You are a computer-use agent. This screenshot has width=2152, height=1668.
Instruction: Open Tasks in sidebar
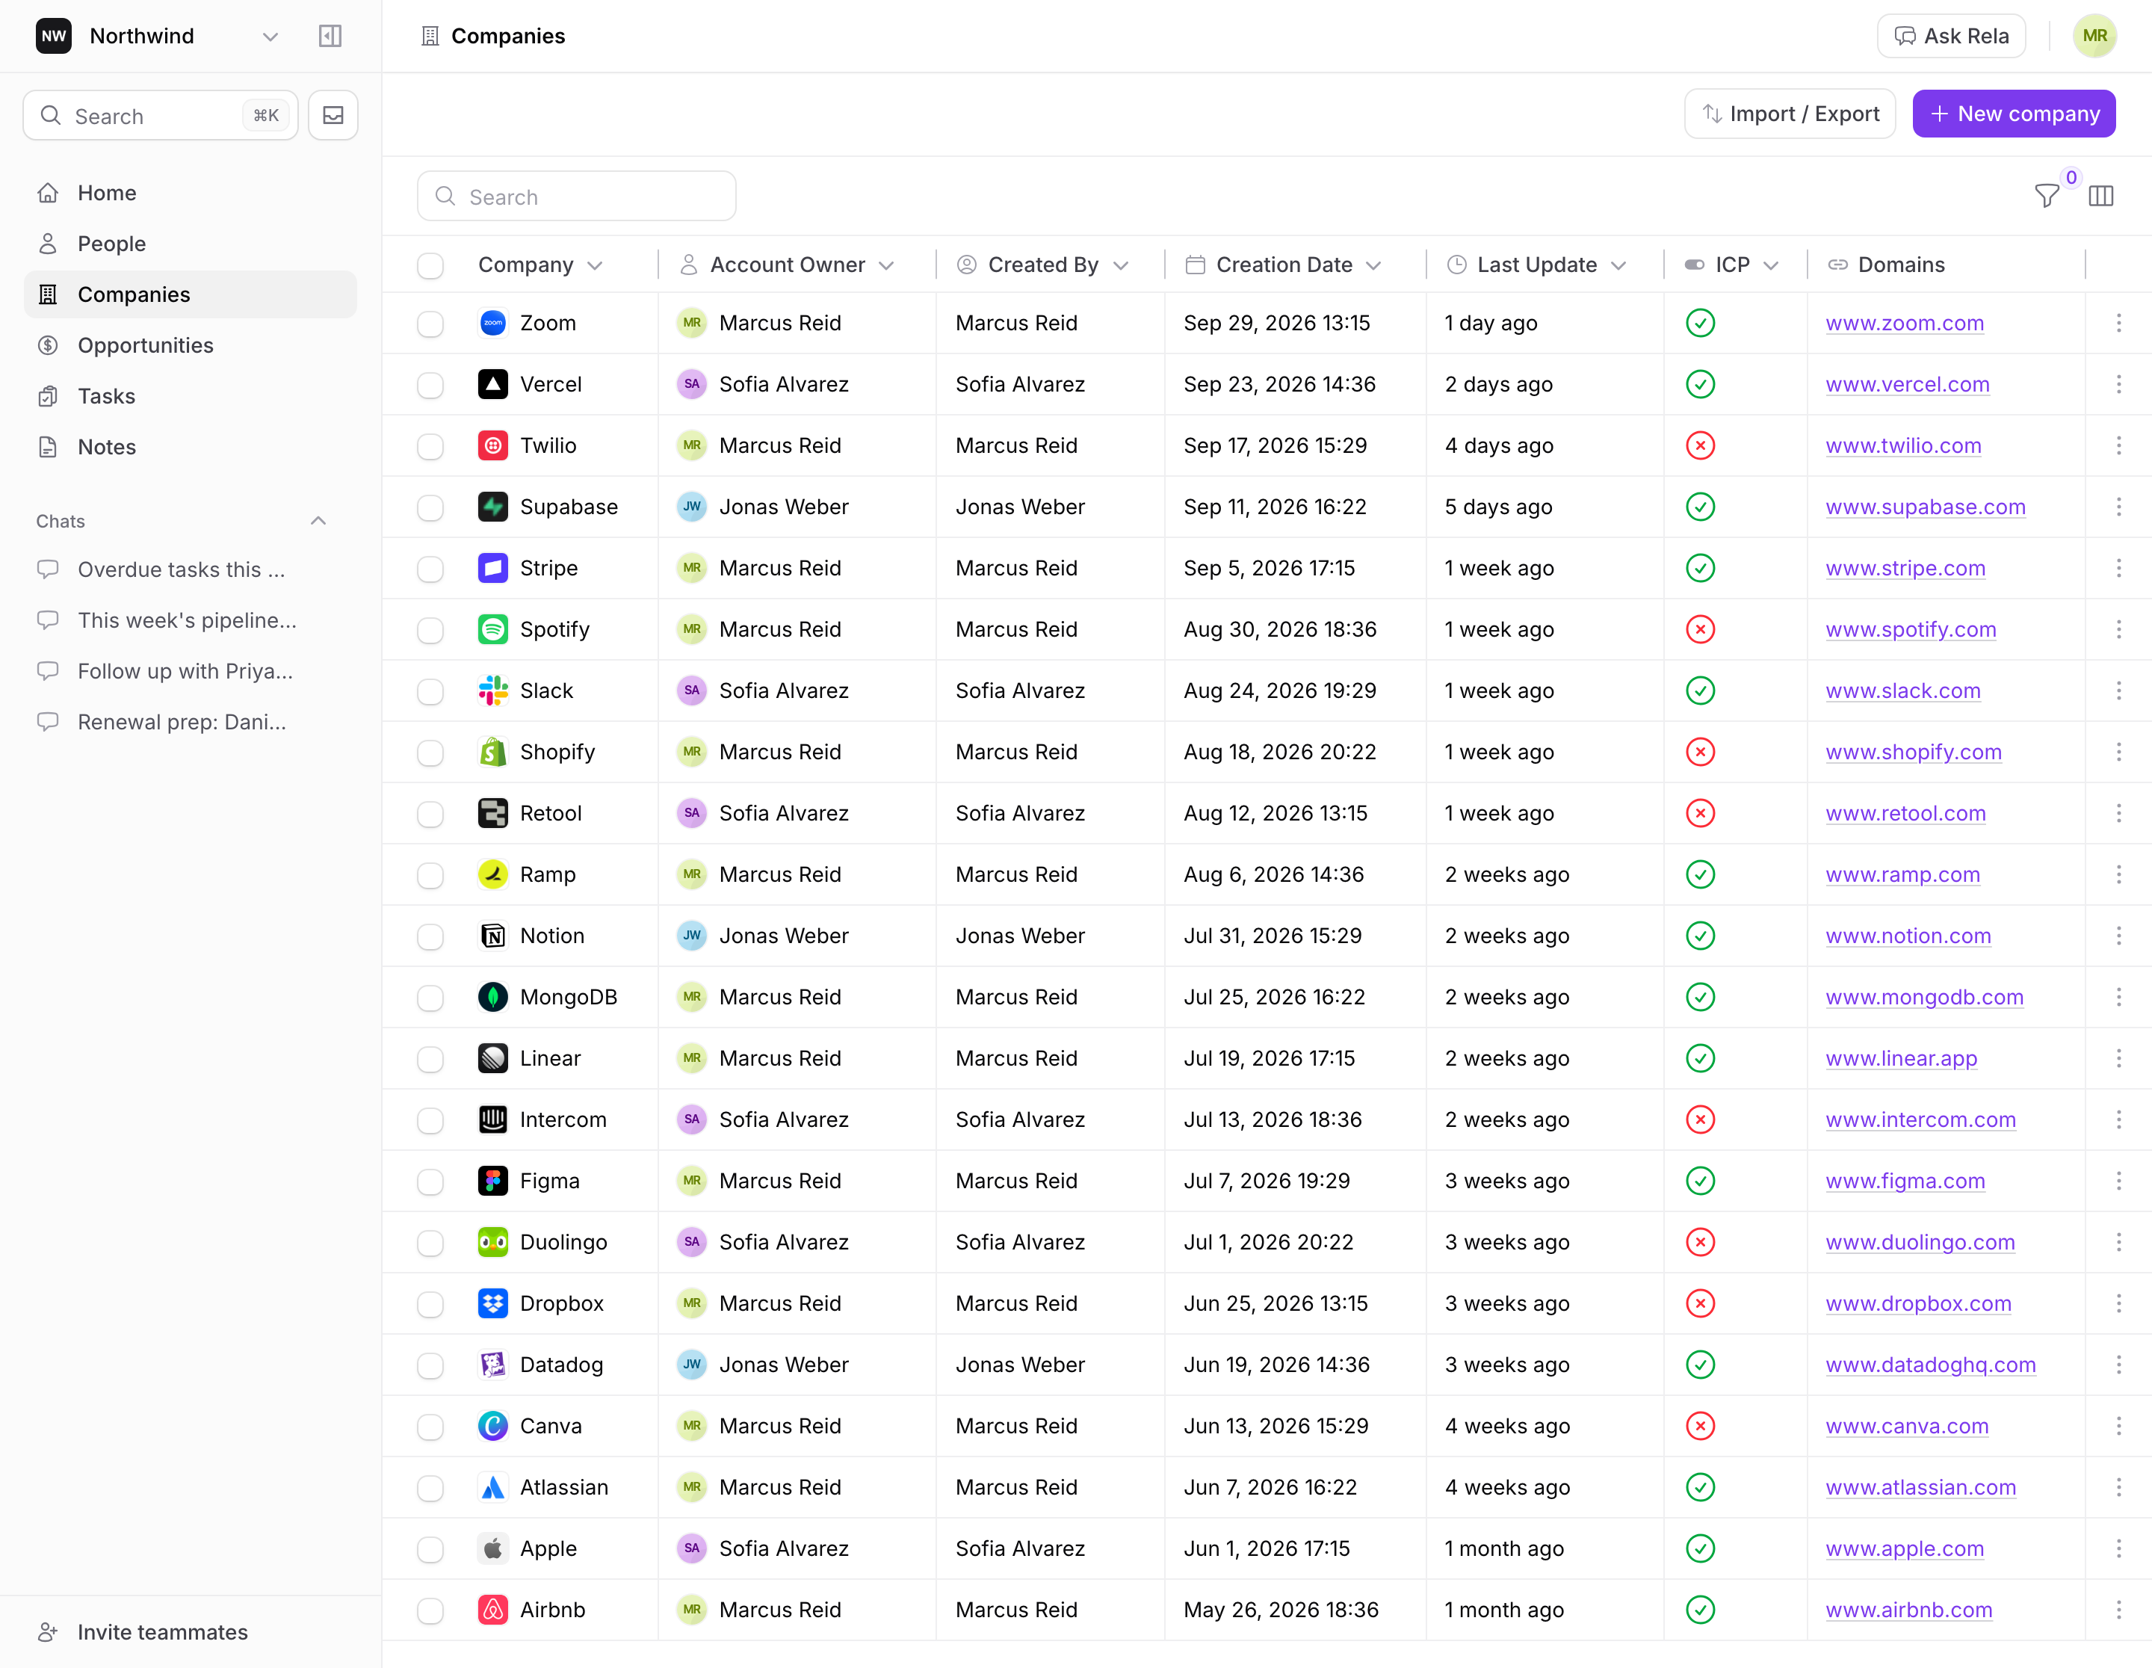[191, 396]
